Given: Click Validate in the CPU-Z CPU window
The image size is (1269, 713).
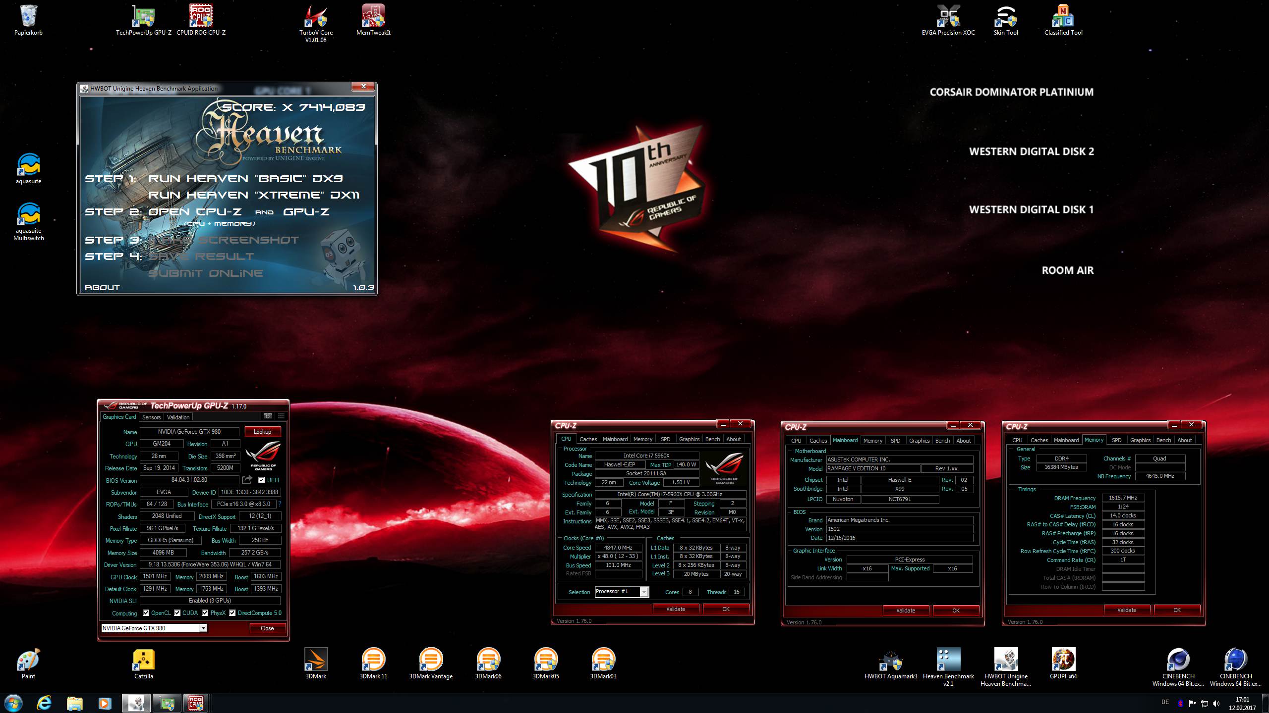Looking at the screenshot, I should (676, 609).
